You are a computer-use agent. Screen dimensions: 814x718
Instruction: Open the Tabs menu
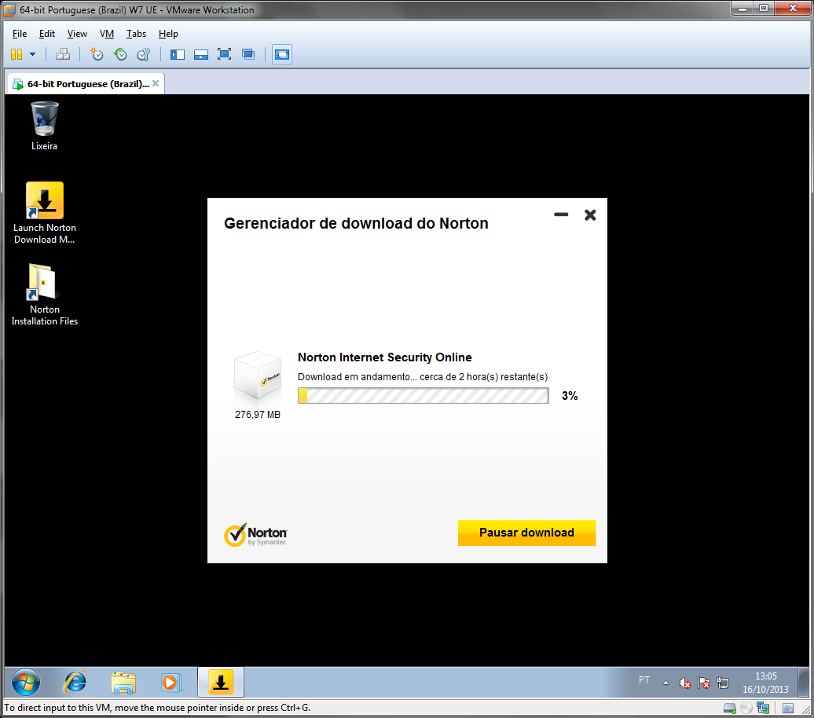click(136, 34)
